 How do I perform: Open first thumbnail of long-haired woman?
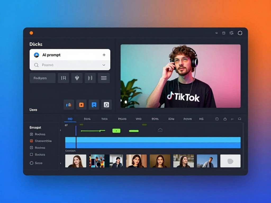pos(76,161)
